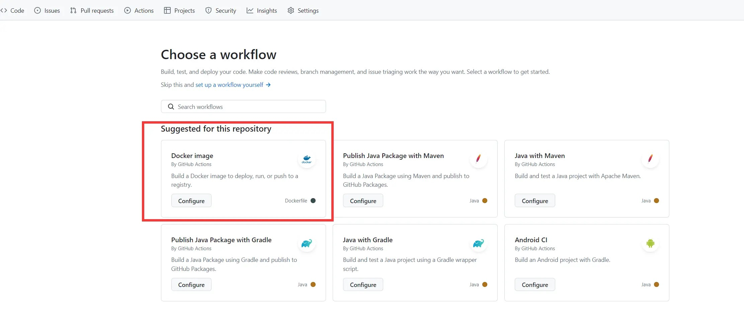The width and height of the screenshot is (744, 309).
Task: Focus the Search workflows field
Action: [243, 107]
